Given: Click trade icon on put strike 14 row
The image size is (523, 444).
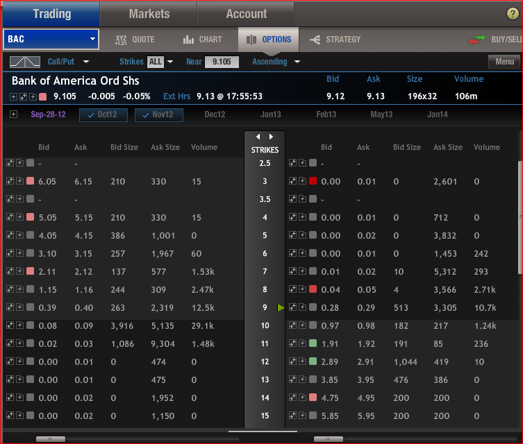Looking at the screenshot, I should click(292, 397).
